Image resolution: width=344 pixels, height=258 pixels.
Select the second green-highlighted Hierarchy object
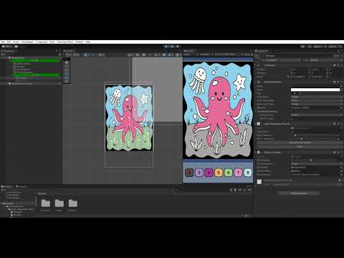click(x=35, y=75)
